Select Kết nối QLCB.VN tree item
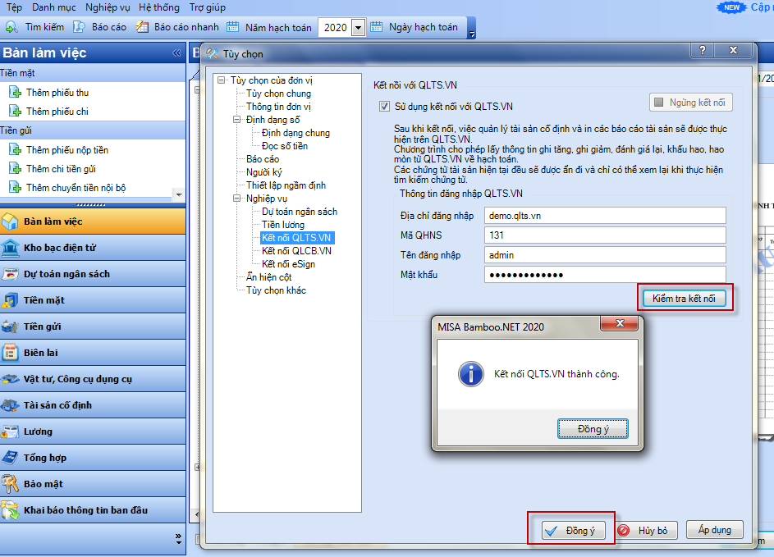The image size is (774, 557). click(296, 251)
